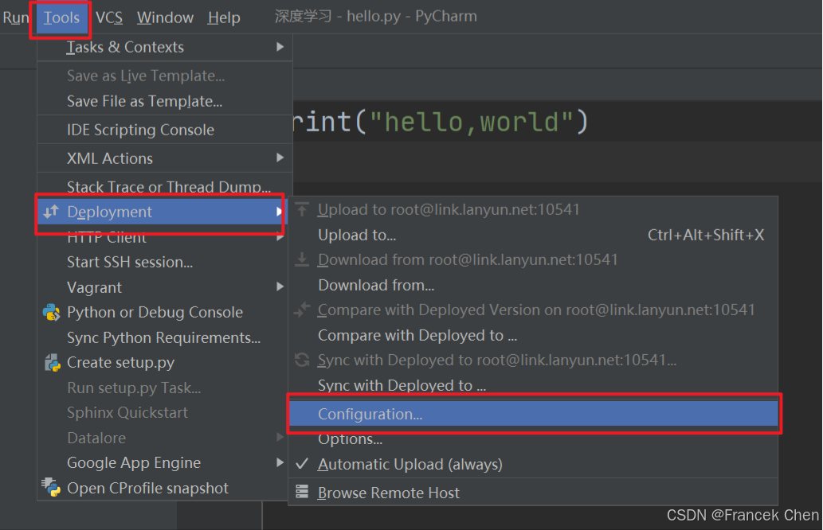
Task: Click Start SSH session... entry
Action: pyautogui.click(x=162, y=262)
